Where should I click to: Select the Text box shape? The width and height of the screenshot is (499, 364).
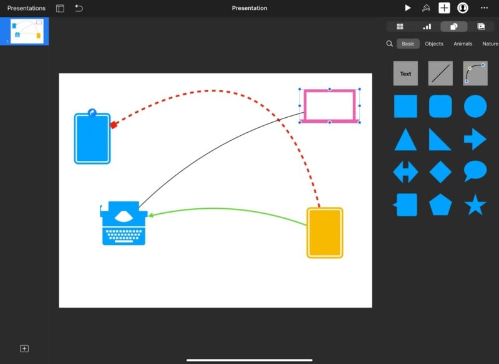tap(405, 73)
